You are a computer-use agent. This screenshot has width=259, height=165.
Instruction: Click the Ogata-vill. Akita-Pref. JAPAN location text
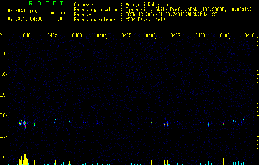(189, 9)
